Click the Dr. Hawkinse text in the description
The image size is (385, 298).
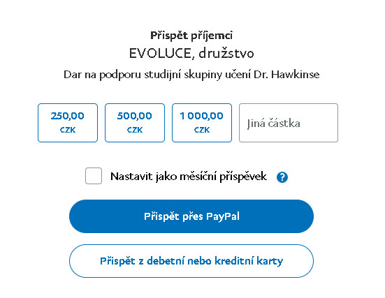pos(286,75)
